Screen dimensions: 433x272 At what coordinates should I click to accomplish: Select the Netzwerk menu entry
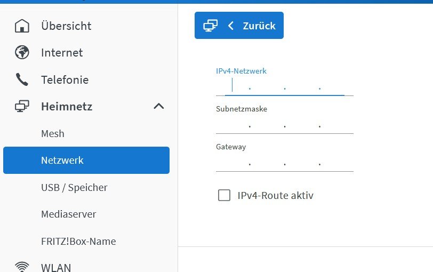[x=62, y=160]
